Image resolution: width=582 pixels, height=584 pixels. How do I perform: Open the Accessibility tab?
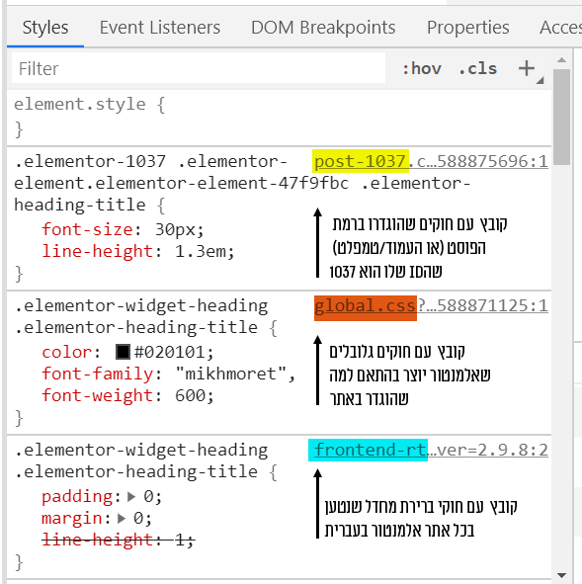pyautogui.click(x=560, y=28)
